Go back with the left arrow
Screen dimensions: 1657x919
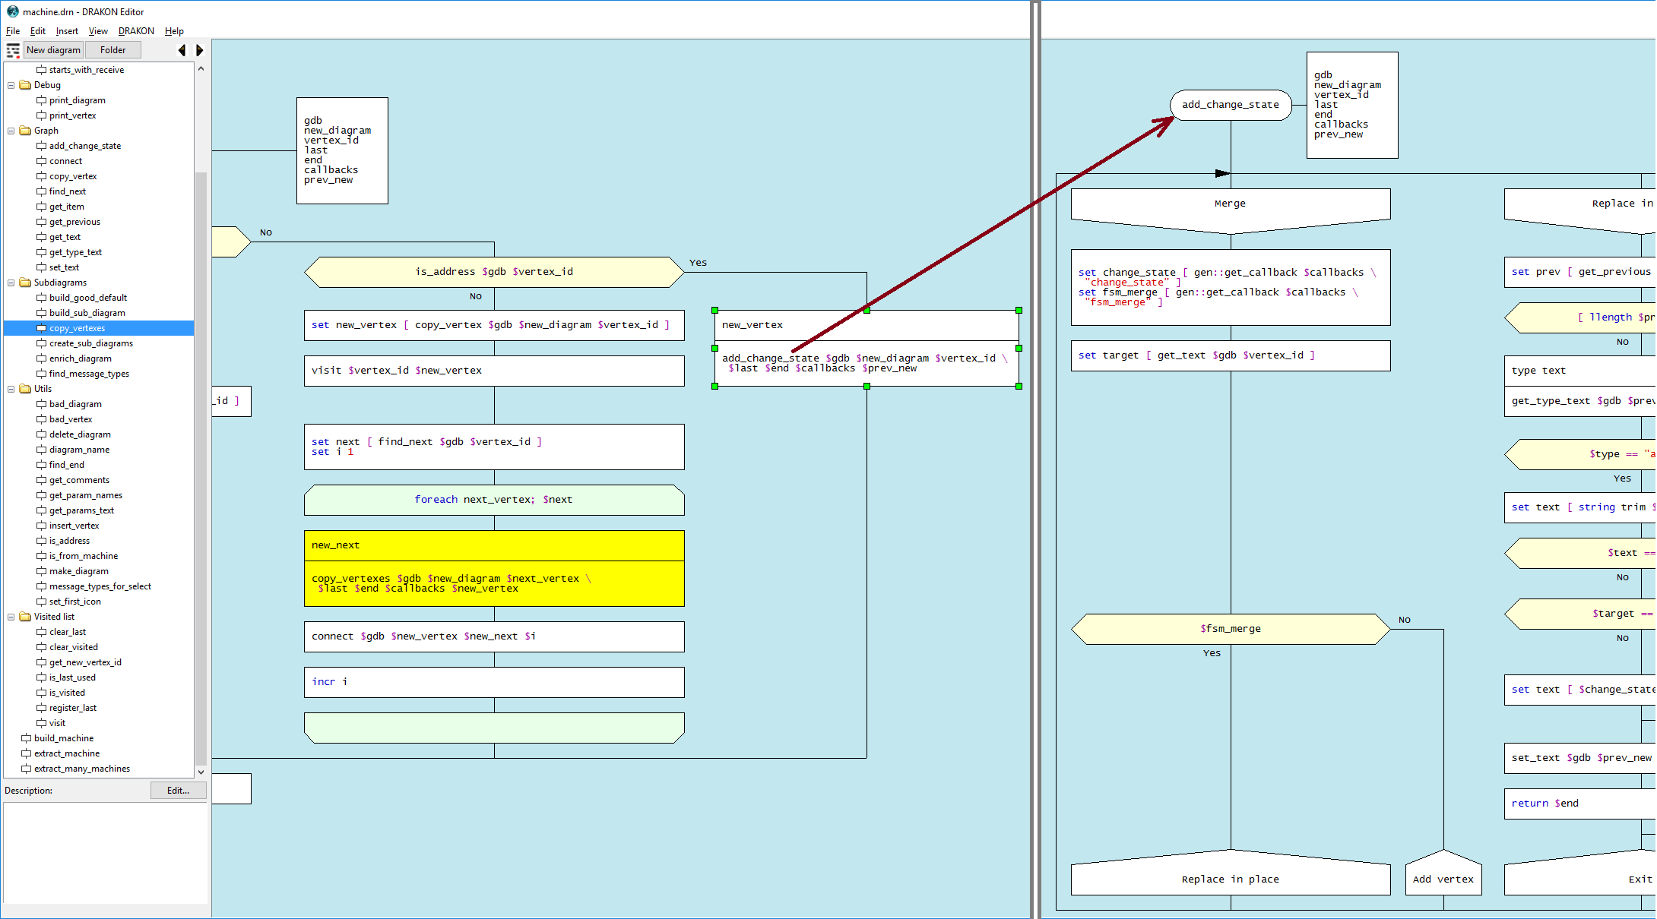[x=182, y=50]
